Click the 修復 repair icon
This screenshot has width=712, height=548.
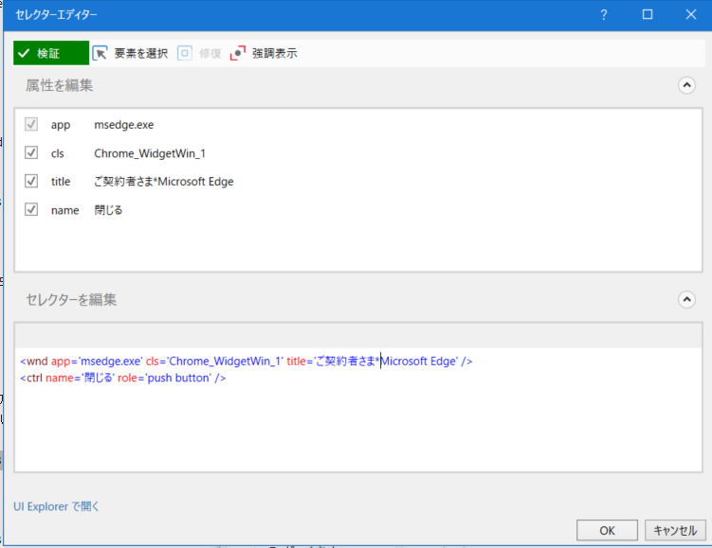point(184,53)
